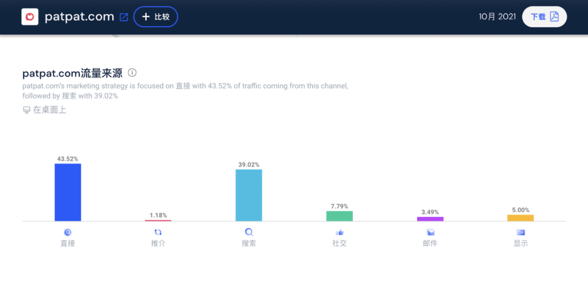Image resolution: width=588 pixels, height=293 pixels.
Task: Select the dark blue 43.52% bar
Action: (68, 192)
